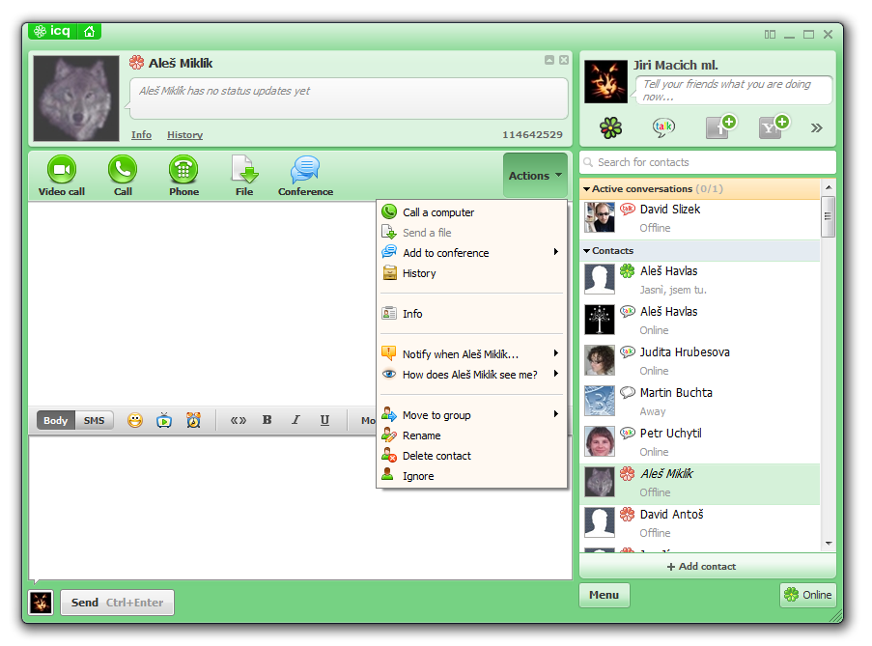
Task: Choose Rename from Actions menu
Action: click(471, 435)
